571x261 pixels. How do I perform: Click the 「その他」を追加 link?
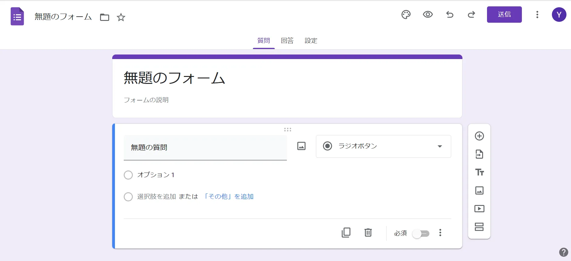229,197
